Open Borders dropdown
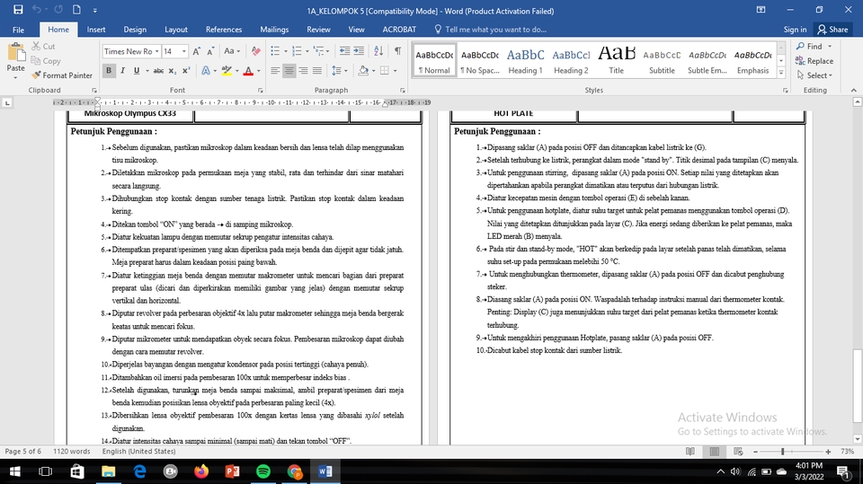This screenshot has width=863, height=484. click(x=396, y=70)
